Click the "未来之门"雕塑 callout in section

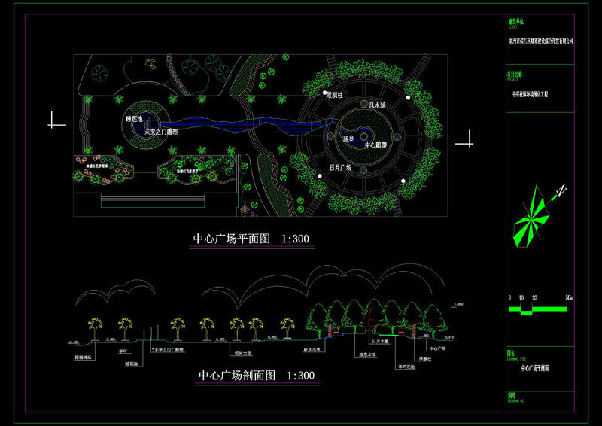coord(167,350)
